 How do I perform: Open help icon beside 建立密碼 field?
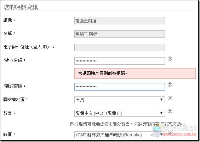(x=170, y=59)
